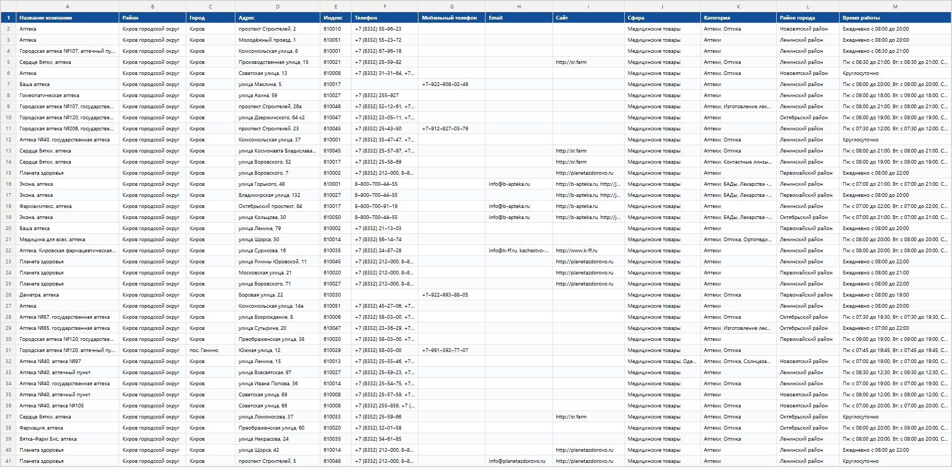
Task: Select the cell 'Гомеопатическая аптека'
Action: tap(68, 96)
